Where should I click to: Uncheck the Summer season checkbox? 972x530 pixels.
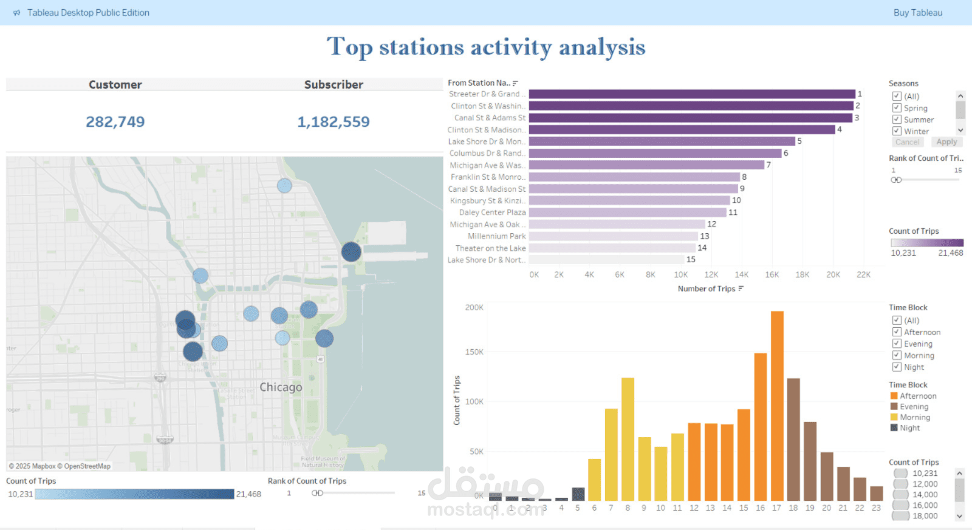(x=897, y=119)
